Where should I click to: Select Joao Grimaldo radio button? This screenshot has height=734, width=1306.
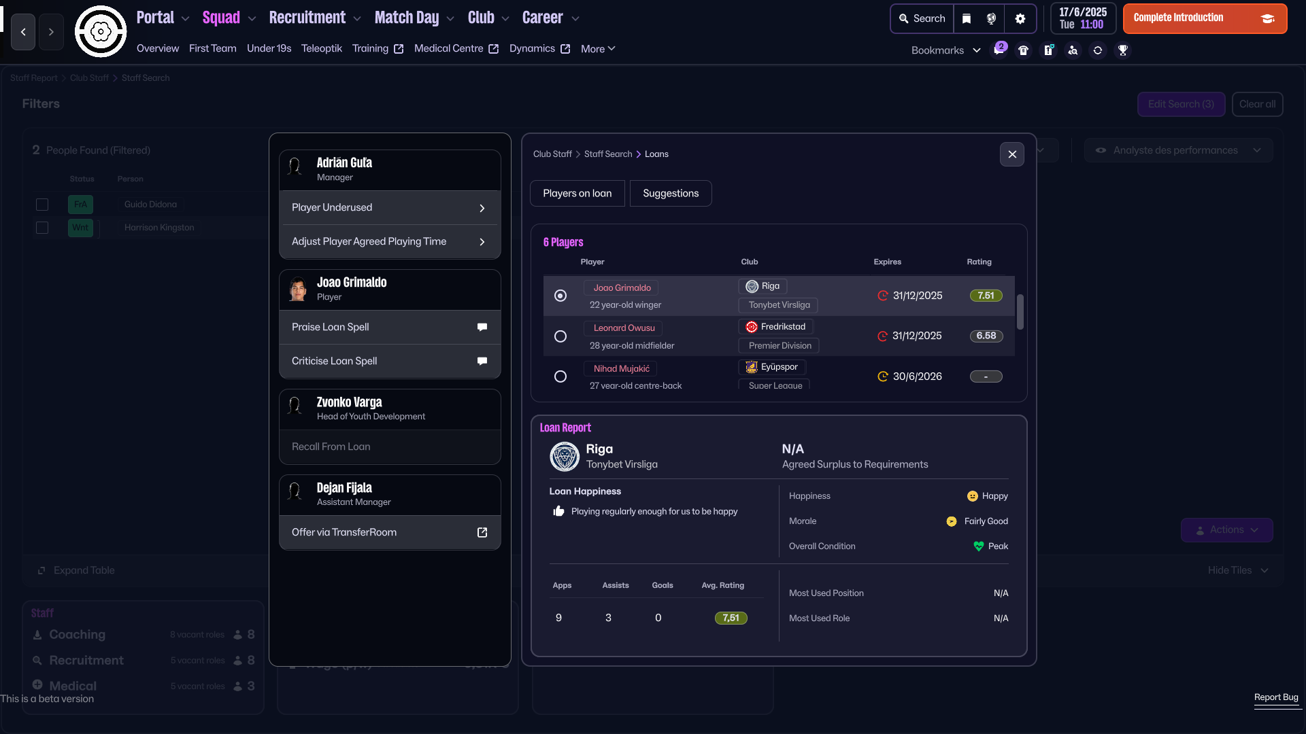click(560, 296)
